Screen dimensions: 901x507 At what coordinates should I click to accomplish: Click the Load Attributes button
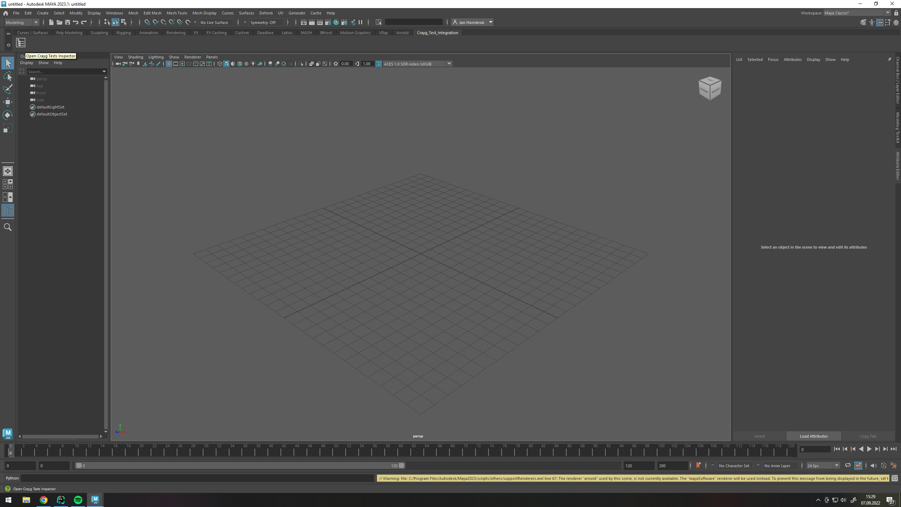click(813, 436)
